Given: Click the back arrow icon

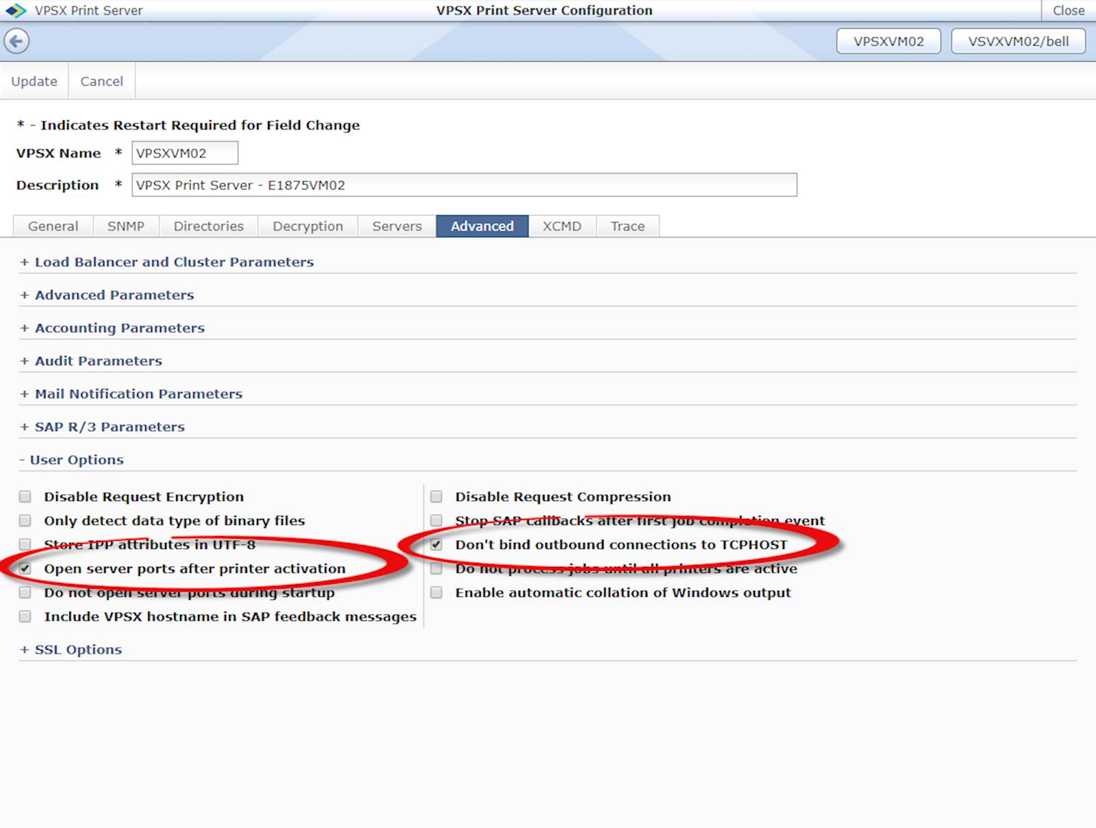Looking at the screenshot, I should [16, 41].
